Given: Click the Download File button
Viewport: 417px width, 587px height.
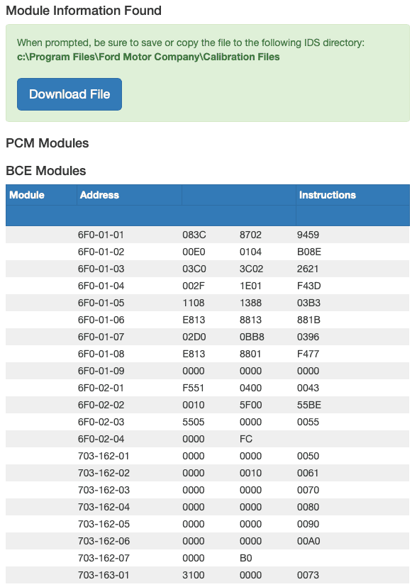Looking at the screenshot, I should (x=69, y=94).
